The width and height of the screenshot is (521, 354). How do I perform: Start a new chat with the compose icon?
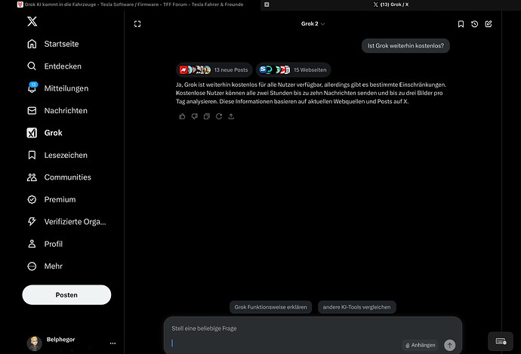pyautogui.click(x=489, y=24)
